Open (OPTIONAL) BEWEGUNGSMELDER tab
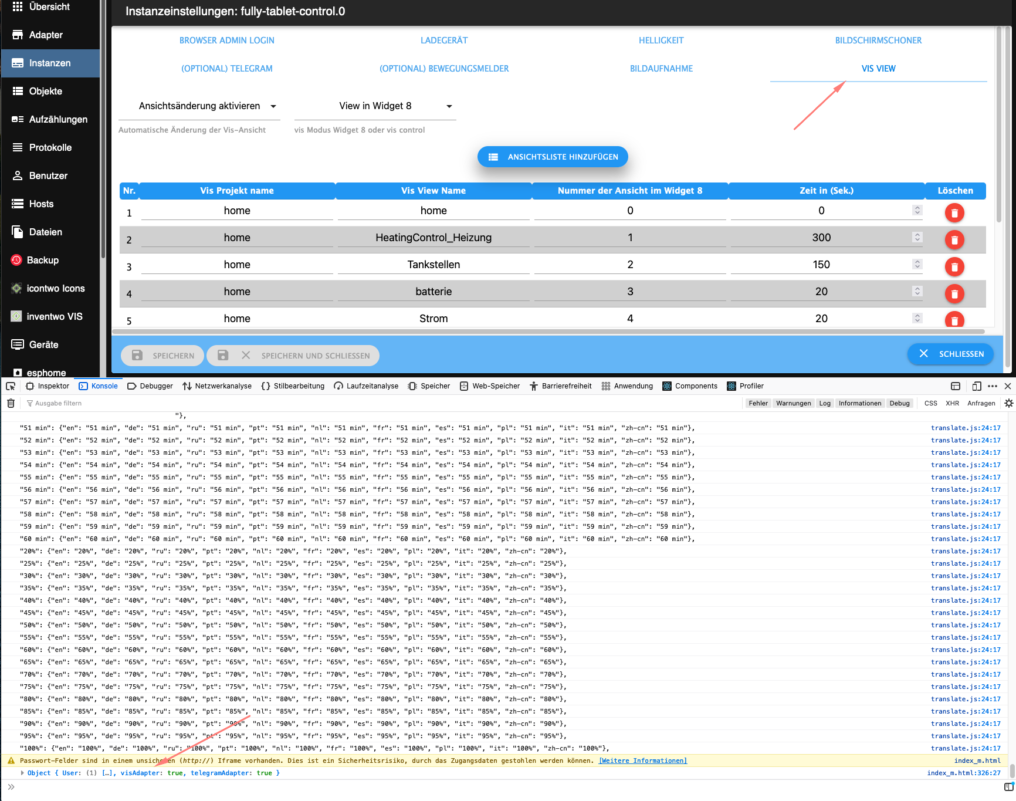Image resolution: width=1016 pixels, height=801 pixels. pos(444,69)
